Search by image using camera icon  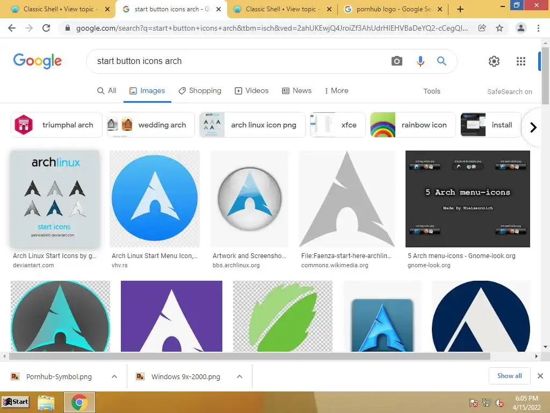point(397,61)
